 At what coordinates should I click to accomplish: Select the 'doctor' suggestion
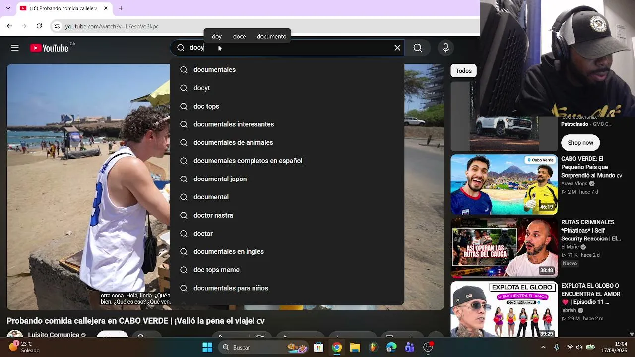pos(287,234)
